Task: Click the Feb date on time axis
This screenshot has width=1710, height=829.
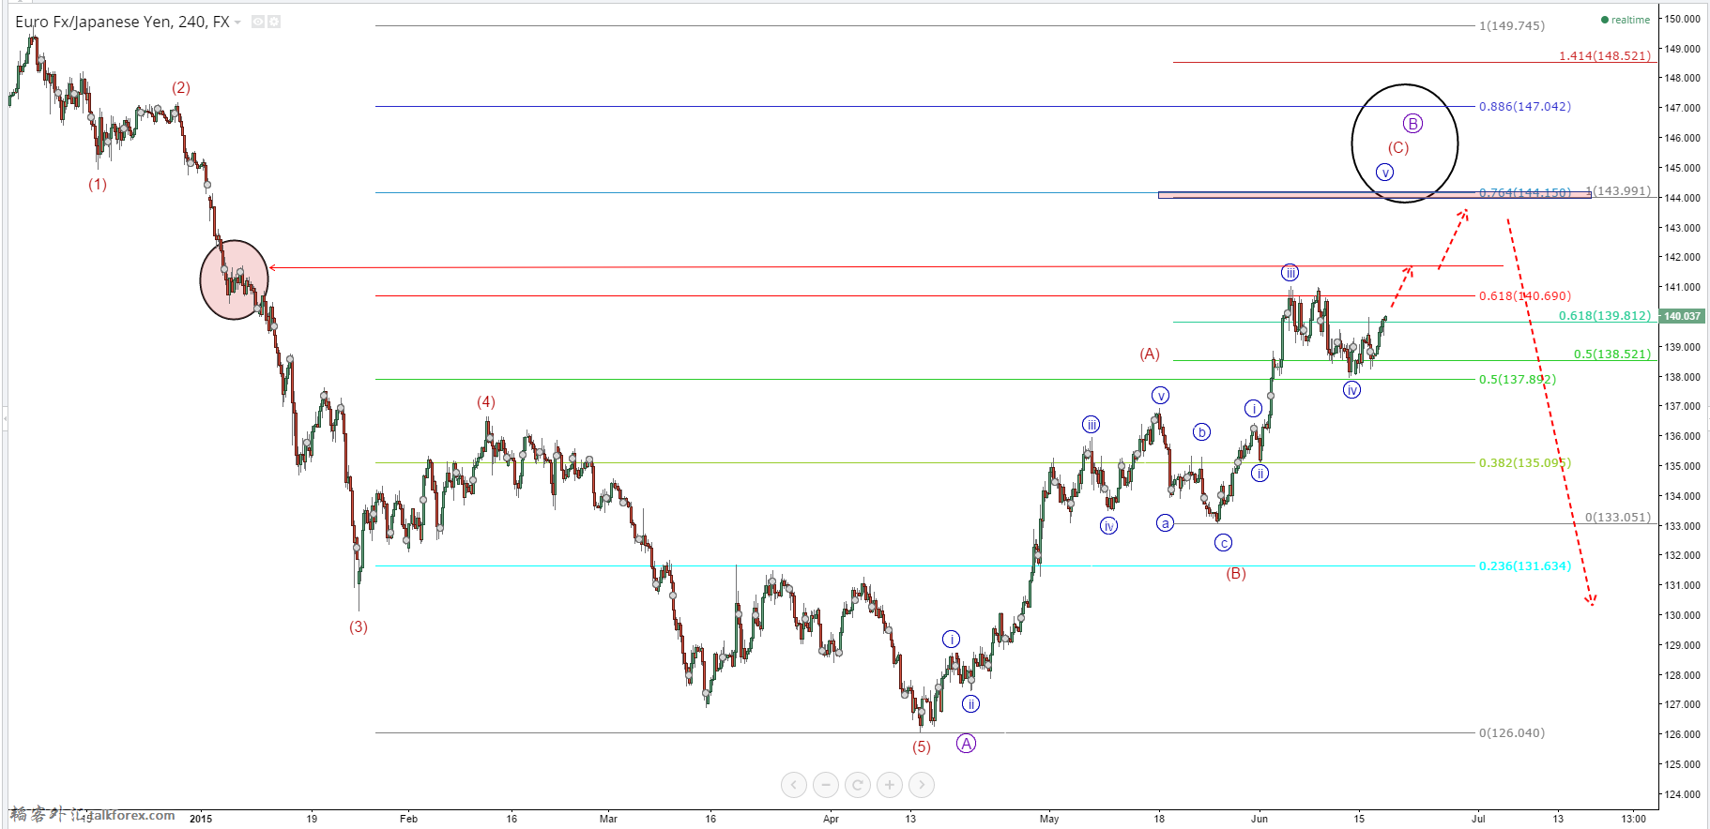Action: pos(408,819)
